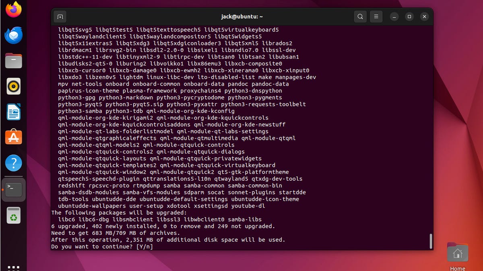Click the 'Do you want to continue? [Y/n]' prompt
Screen dimensions: 483x271
[102, 247]
